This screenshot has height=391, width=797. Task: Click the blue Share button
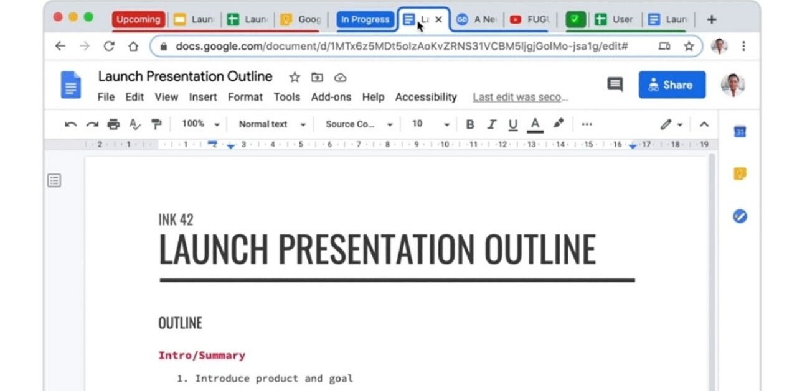click(x=672, y=85)
